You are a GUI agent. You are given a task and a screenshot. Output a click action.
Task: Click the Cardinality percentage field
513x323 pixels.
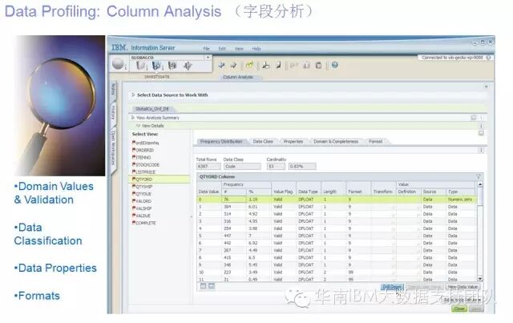(x=302, y=166)
